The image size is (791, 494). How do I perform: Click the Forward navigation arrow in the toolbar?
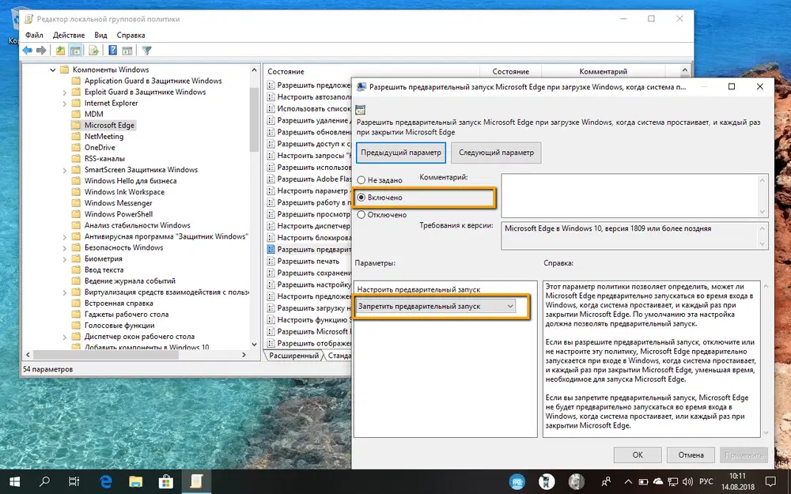point(40,48)
